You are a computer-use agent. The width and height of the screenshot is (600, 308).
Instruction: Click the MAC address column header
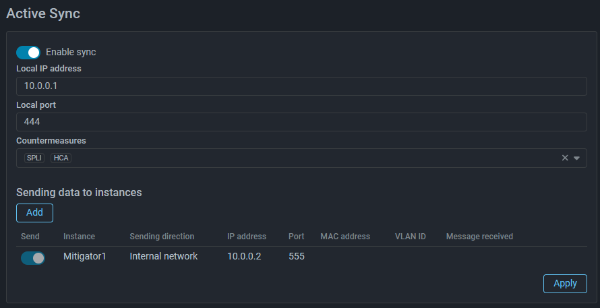click(345, 237)
